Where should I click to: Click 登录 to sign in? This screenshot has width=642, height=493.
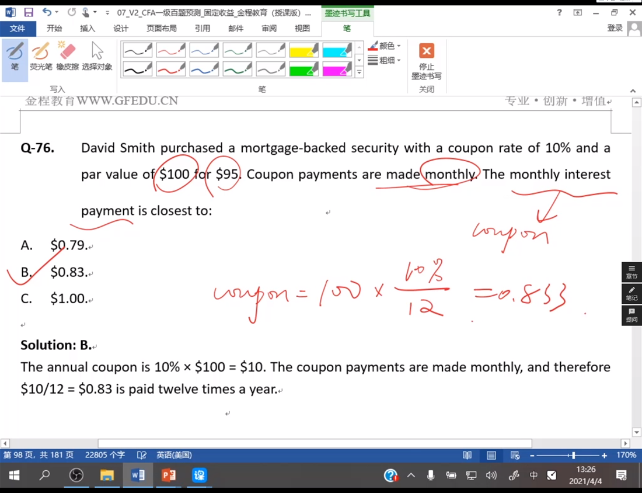(615, 28)
